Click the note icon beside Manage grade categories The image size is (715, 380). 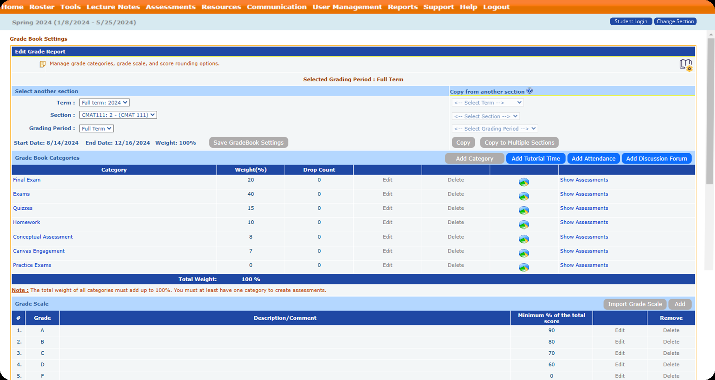pos(42,64)
